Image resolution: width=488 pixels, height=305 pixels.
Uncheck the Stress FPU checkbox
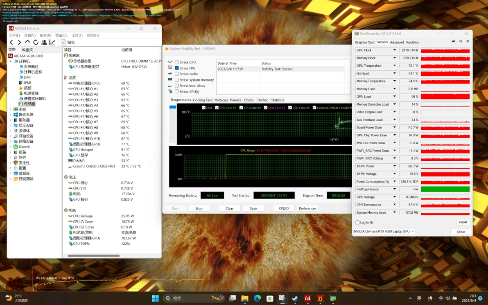click(177, 68)
